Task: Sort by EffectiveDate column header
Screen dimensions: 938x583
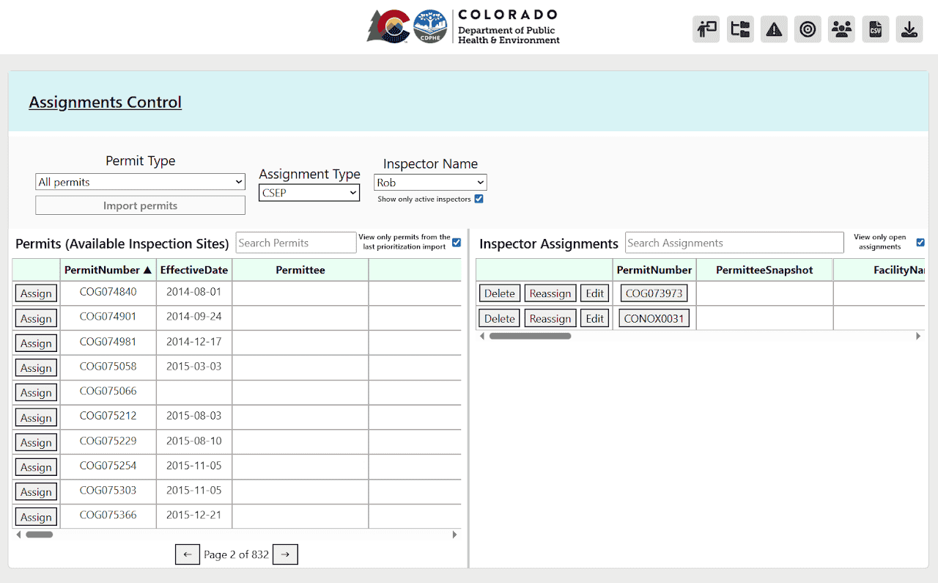Action: 194,270
